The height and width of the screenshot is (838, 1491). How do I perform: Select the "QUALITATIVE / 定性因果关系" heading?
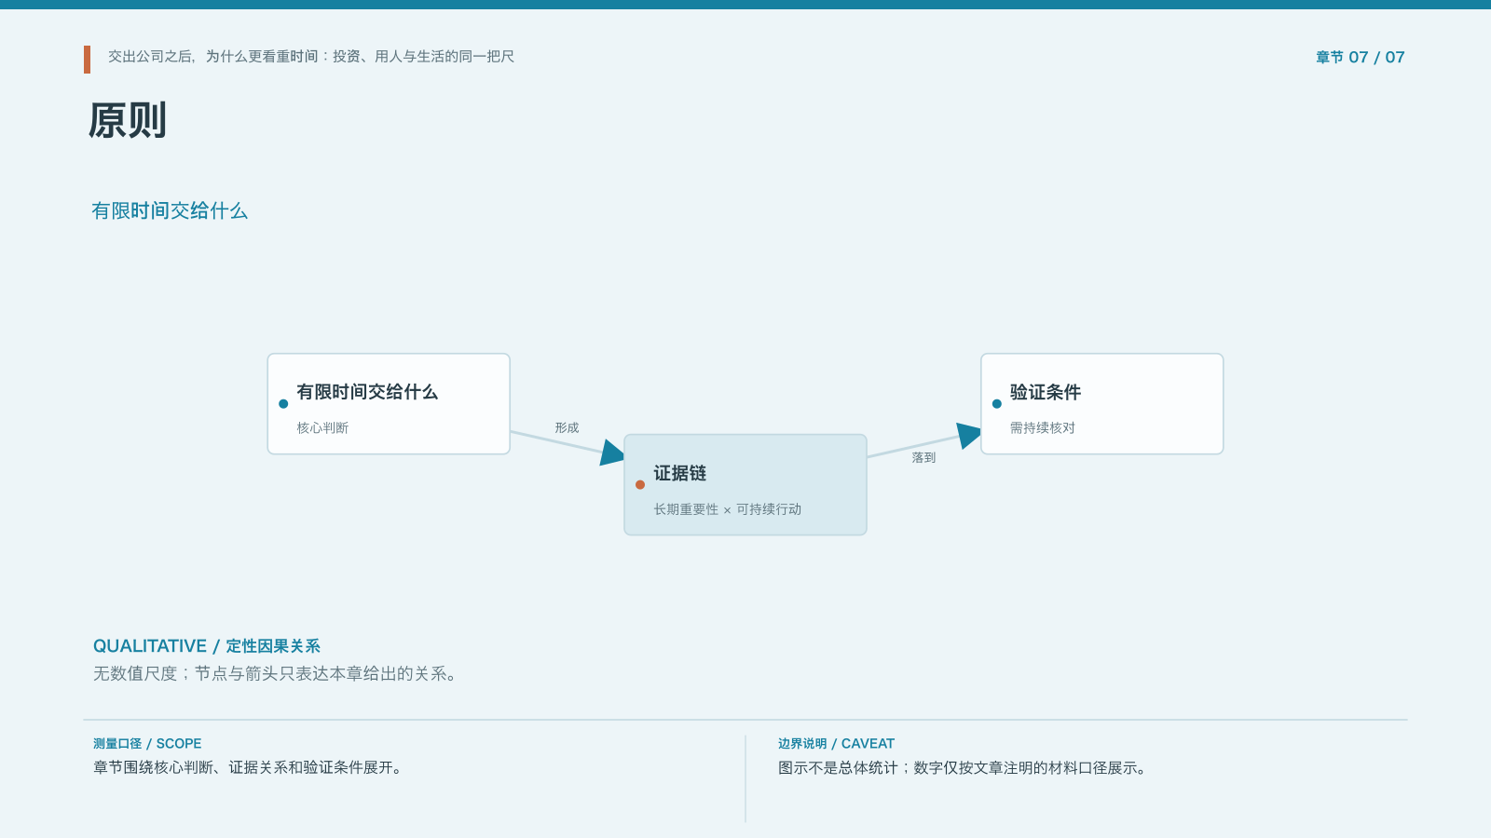tap(207, 646)
